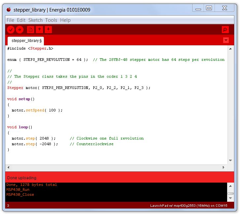This screenshot has width=240, height=215.
Task: Open the File menu
Action: (10, 20)
